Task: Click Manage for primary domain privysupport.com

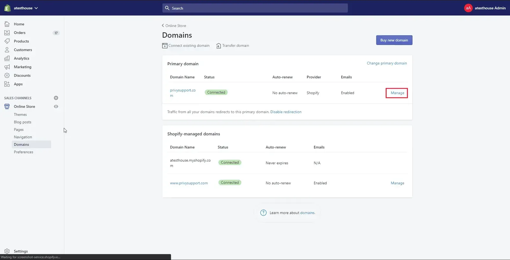Action: (397, 93)
